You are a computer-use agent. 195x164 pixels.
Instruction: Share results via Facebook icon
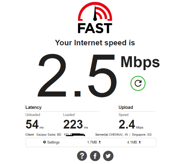(x=95, y=156)
